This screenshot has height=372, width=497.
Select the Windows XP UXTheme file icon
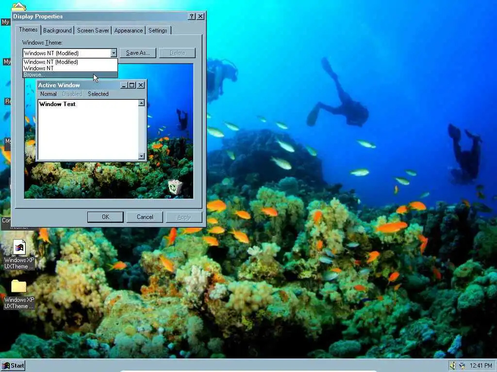[x=19, y=255]
